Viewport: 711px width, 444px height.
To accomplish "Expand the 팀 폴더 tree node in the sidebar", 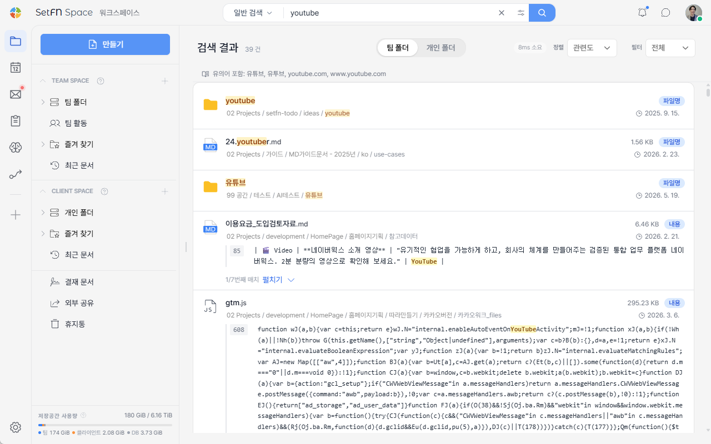I will click(x=43, y=102).
